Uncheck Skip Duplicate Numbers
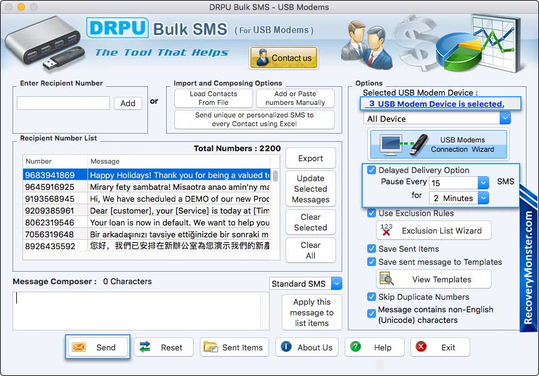The image size is (539, 376). pos(371,297)
